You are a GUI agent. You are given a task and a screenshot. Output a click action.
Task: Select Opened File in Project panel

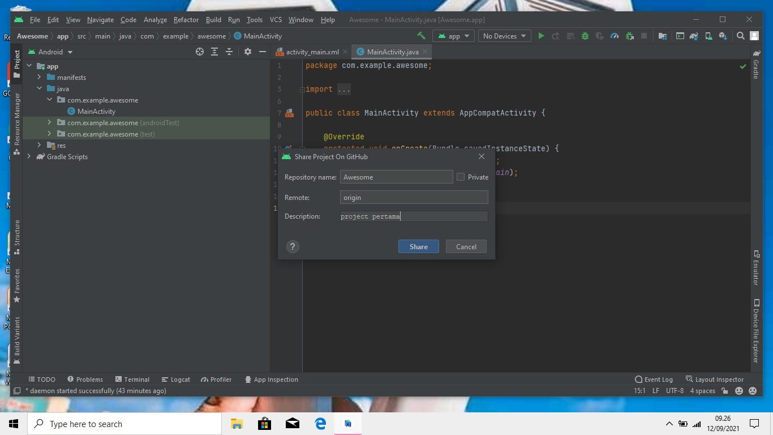tap(199, 52)
